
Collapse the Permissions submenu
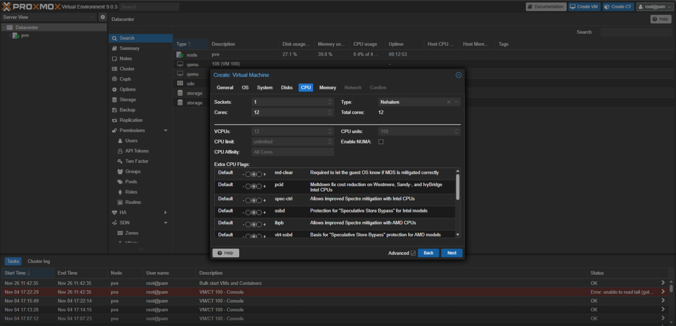click(x=166, y=130)
